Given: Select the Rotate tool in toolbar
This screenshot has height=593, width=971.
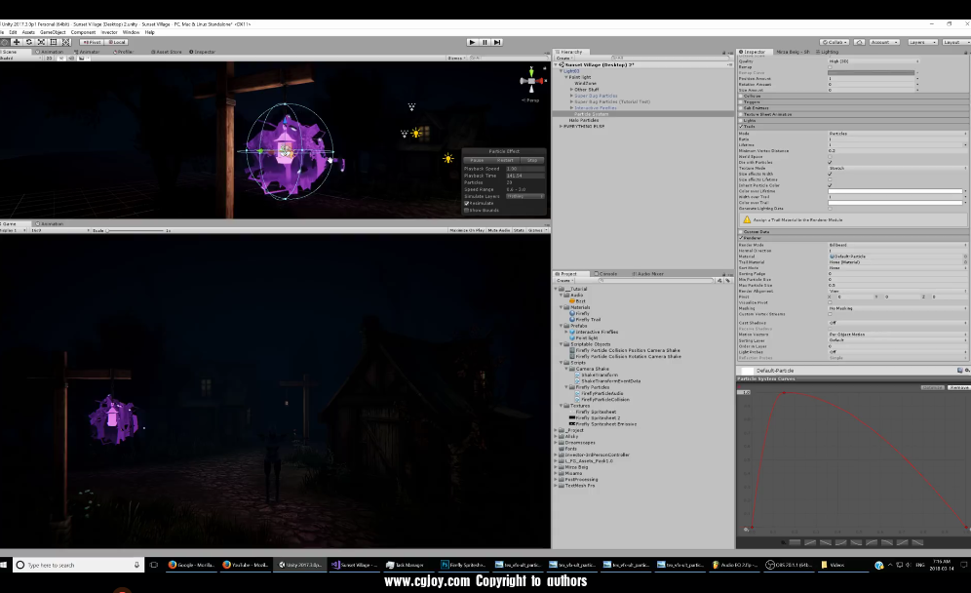Looking at the screenshot, I should pyautogui.click(x=29, y=42).
